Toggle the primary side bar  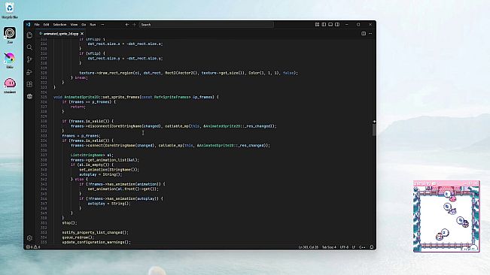(324, 24)
